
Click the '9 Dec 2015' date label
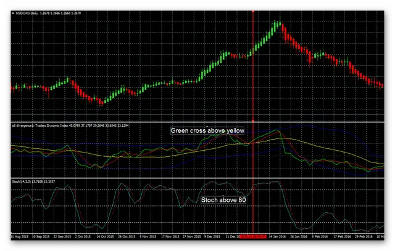coord(212,236)
